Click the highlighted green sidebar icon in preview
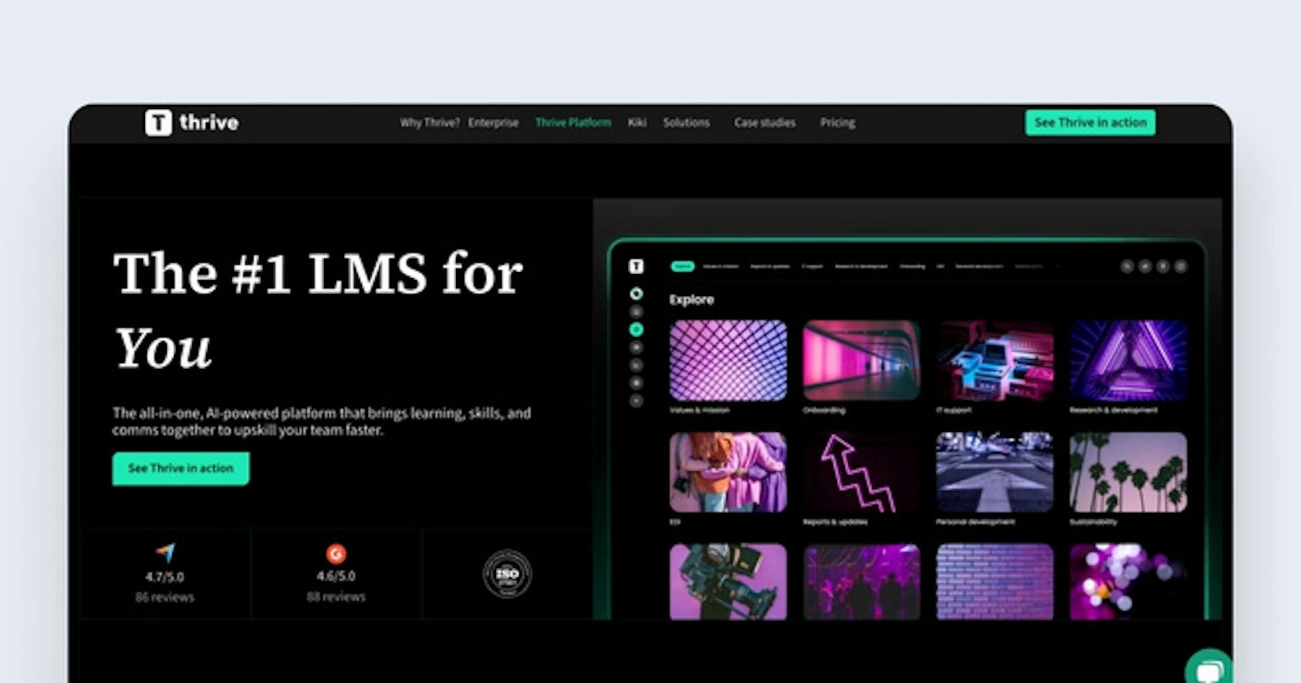Screen dimensions: 1301x683 coord(636,330)
